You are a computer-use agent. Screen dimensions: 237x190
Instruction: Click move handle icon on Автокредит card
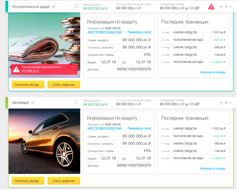226,103
